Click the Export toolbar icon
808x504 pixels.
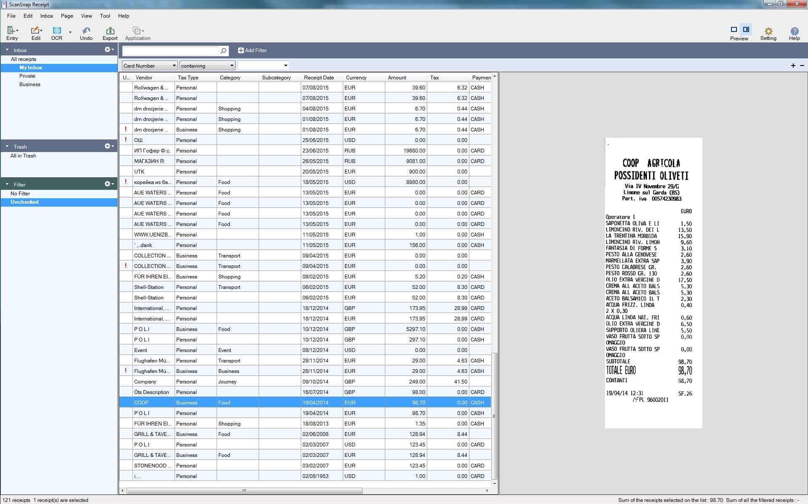pyautogui.click(x=110, y=31)
